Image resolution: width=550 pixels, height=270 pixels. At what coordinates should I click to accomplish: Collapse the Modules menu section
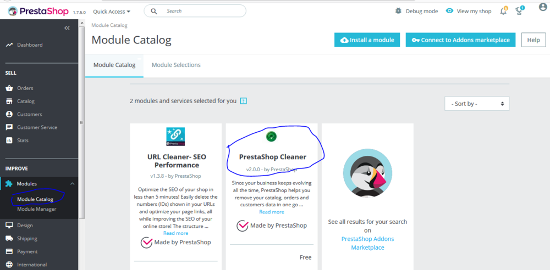click(72, 184)
